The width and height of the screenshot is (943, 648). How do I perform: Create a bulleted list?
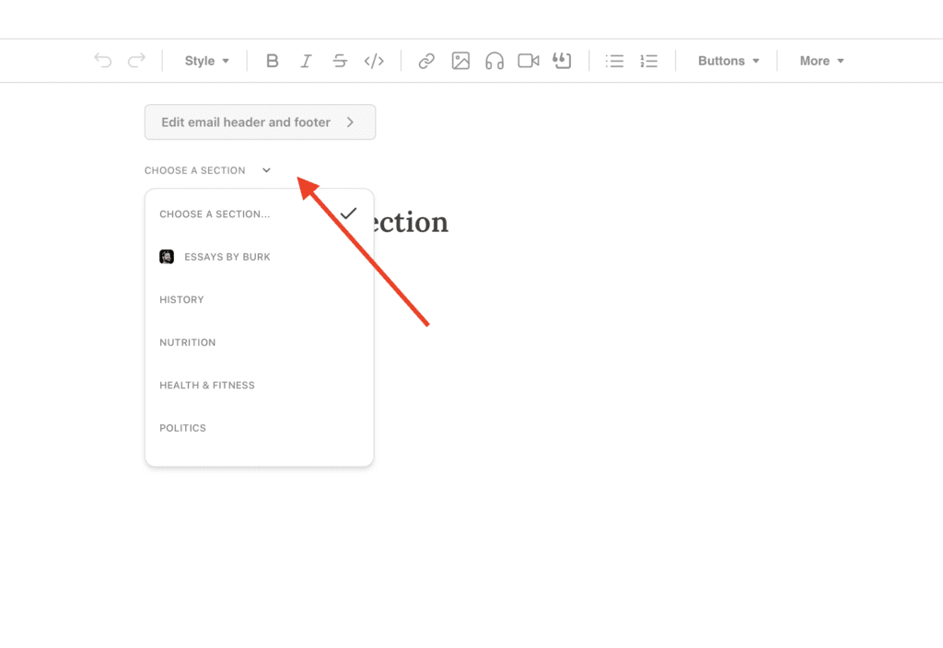[x=614, y=60]
